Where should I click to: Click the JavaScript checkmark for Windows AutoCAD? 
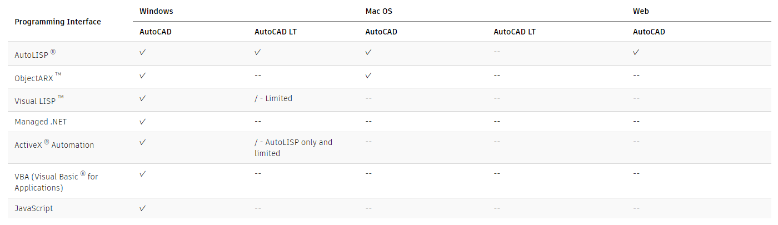[x=143, y=208]
